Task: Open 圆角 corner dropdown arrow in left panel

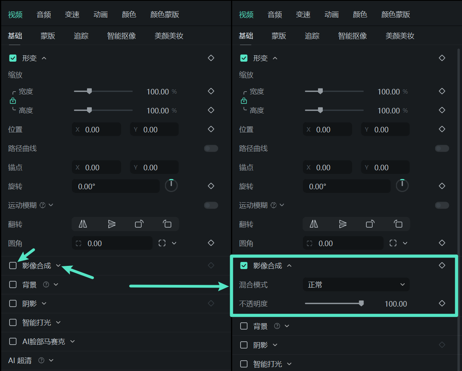Action: pyautogui.click(x=174, y=243)
